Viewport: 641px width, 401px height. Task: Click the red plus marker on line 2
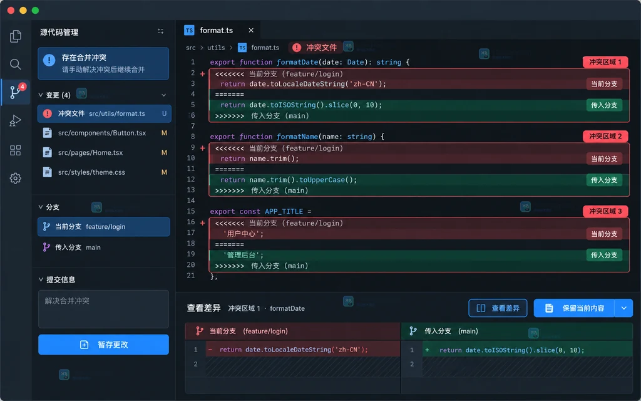203,74
